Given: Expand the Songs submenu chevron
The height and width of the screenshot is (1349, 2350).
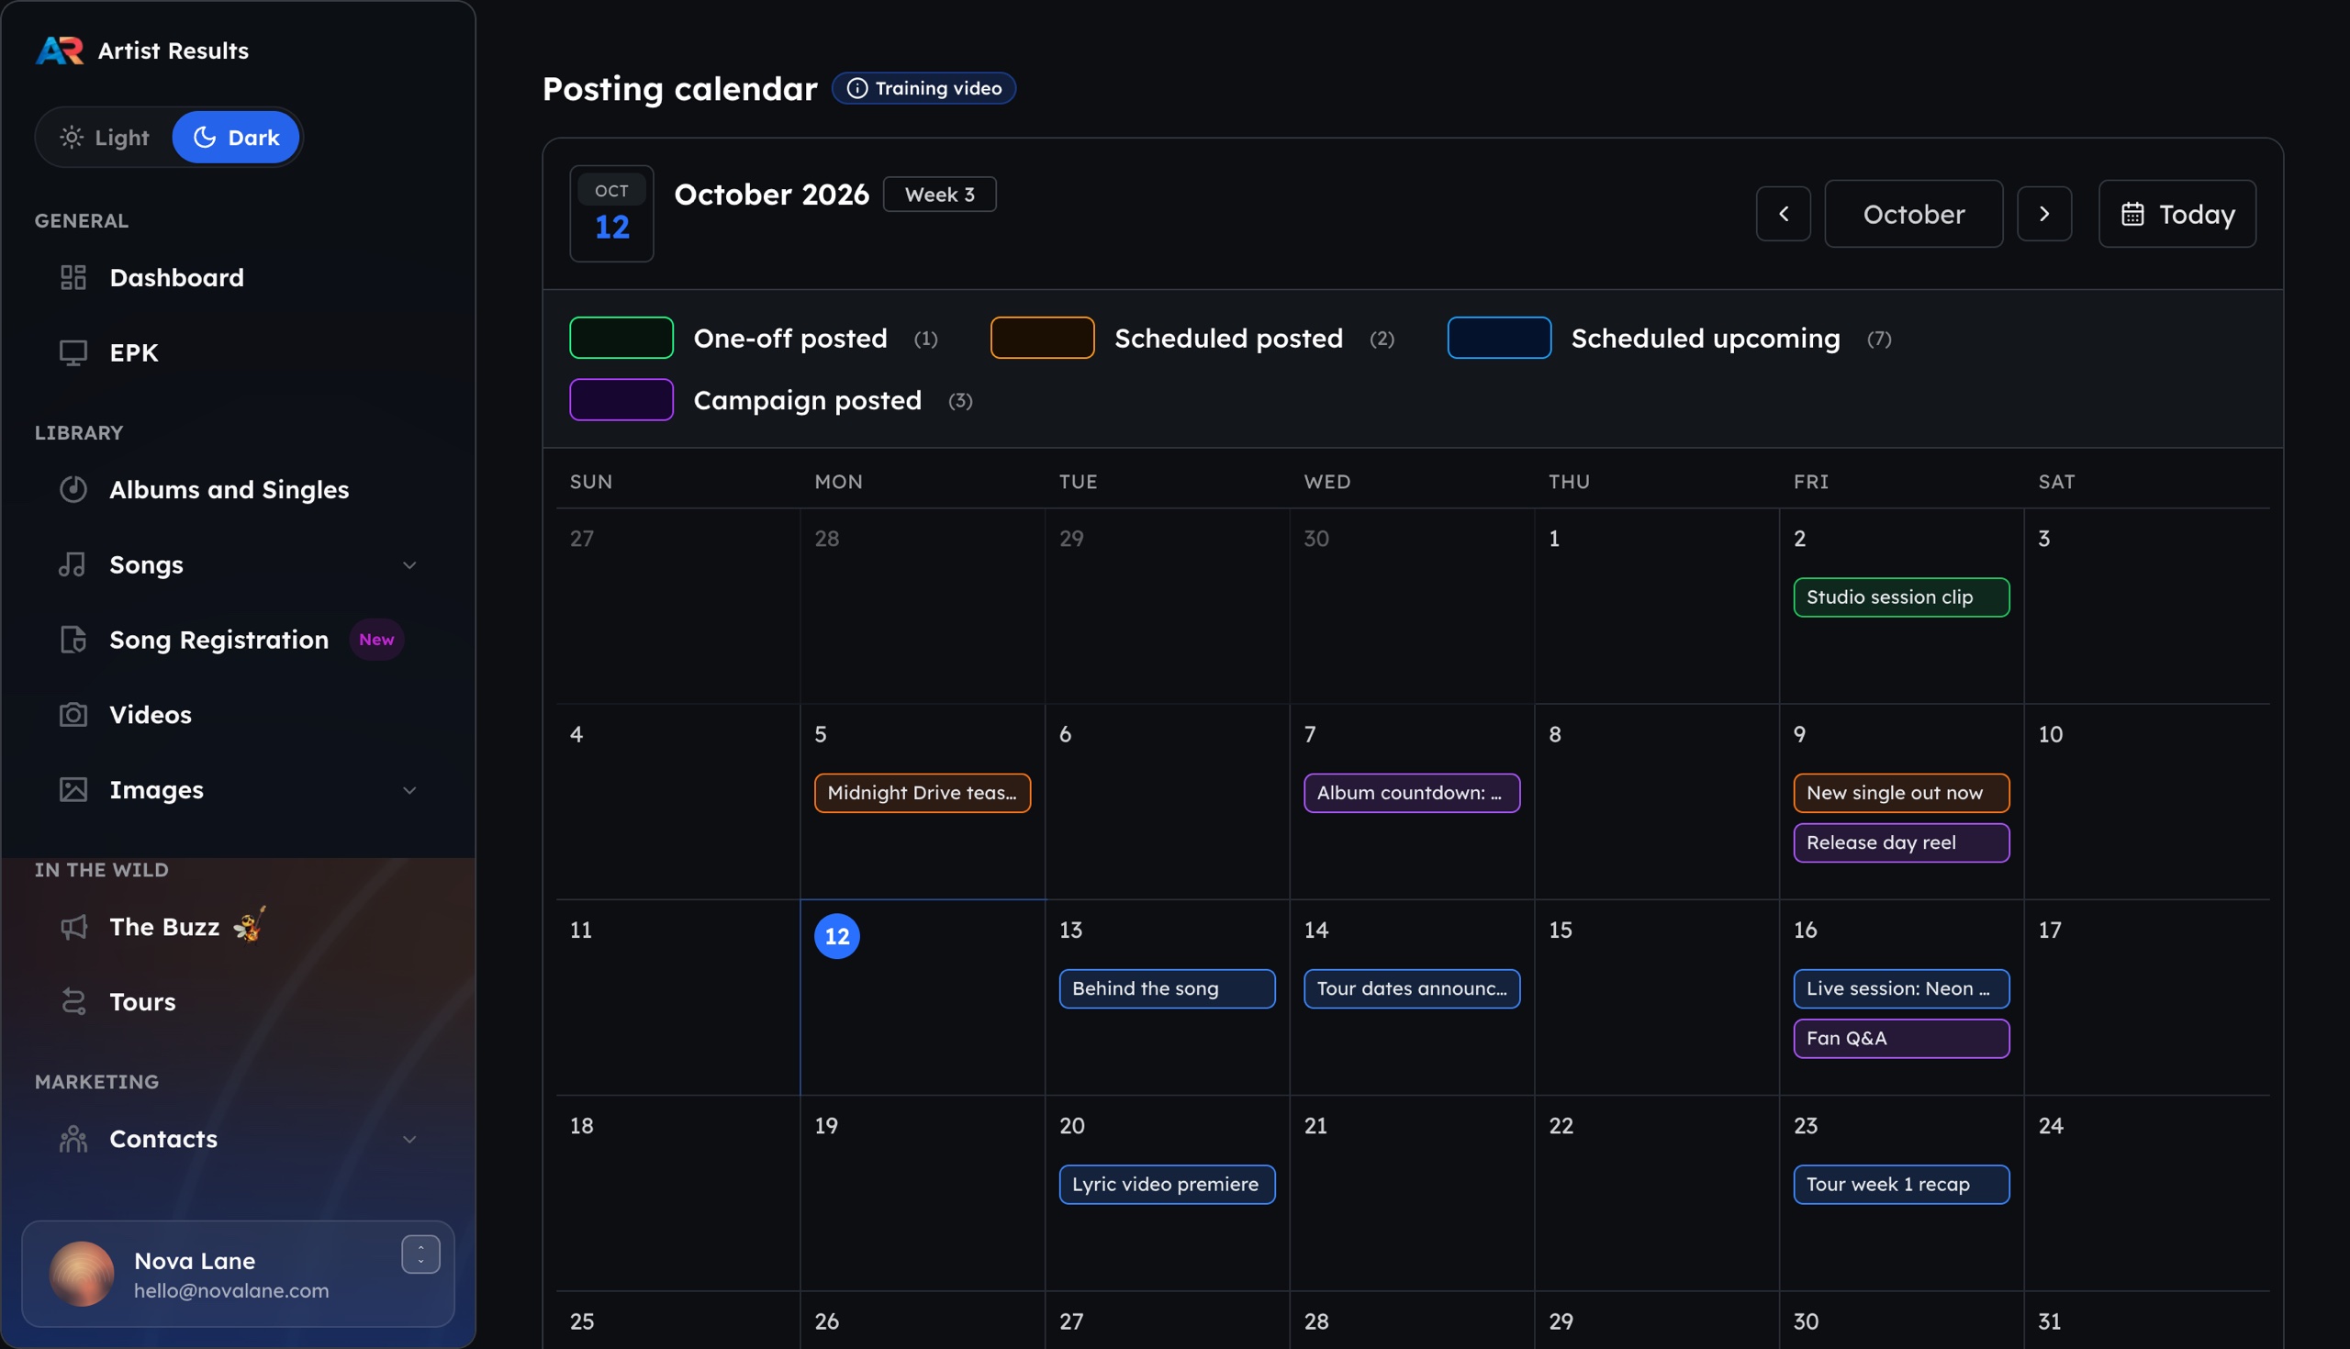Looking at the screenshot, I should [408, 564].
